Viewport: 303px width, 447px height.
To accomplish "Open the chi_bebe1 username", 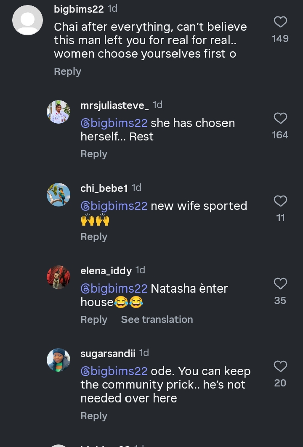I will click(104, 188).
